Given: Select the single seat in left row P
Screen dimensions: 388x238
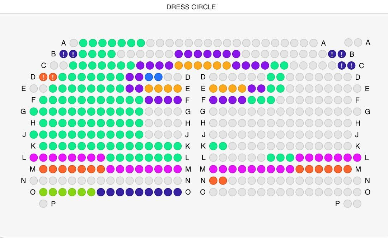Looking at the screenshot, I should pyautogui.click(x=43, y=204).
